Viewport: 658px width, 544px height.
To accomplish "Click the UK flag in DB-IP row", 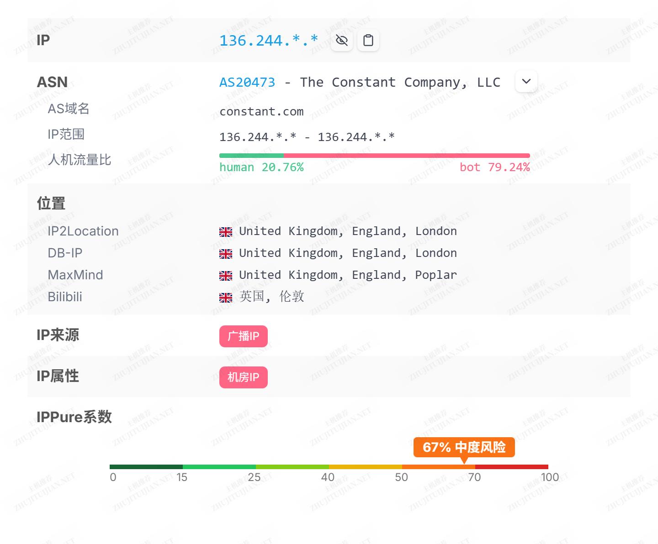I will click(226, 254).
